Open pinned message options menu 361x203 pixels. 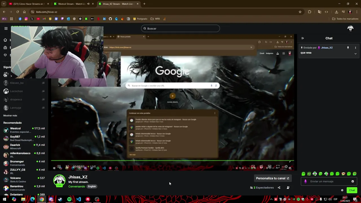pyautogui.click(x=355, y=48)
